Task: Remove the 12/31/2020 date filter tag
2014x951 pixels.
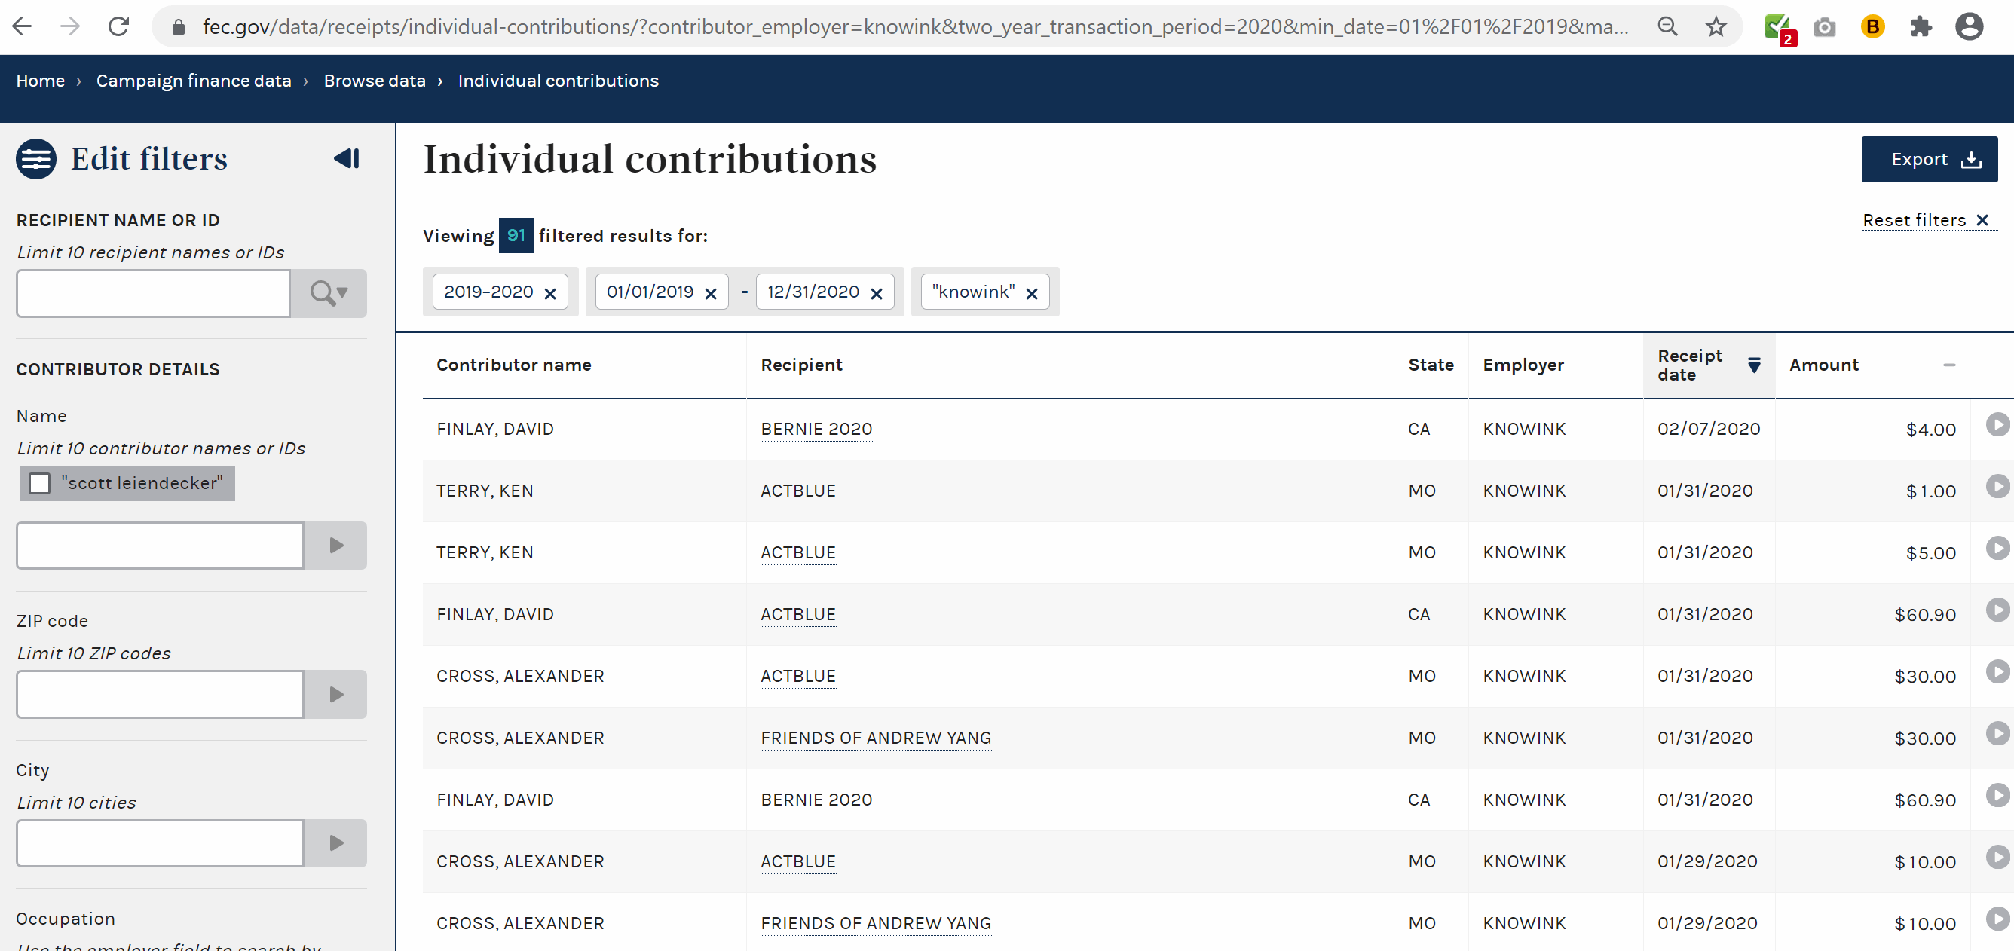Action: [877, 294]
